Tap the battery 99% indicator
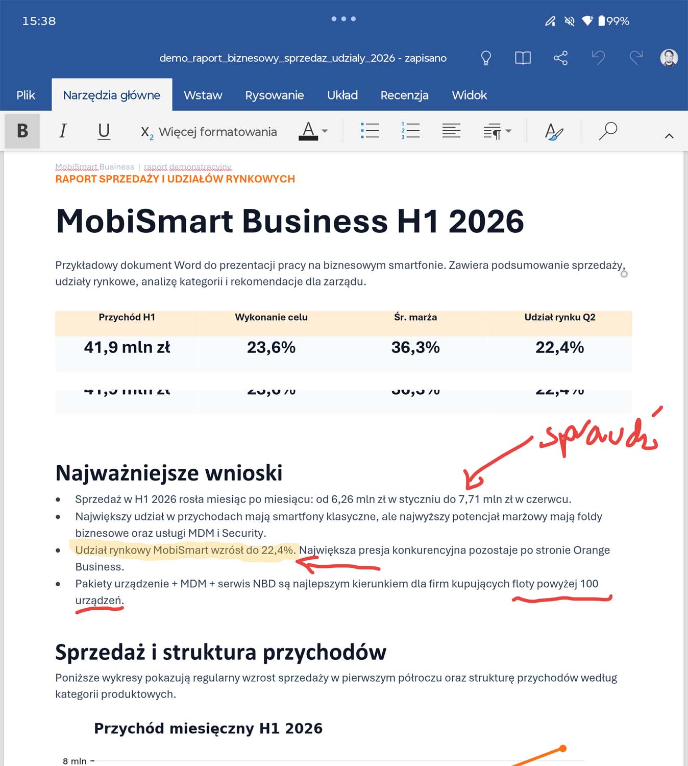The height and width of the screenshot is (766, 688). [x=614, y=21]
